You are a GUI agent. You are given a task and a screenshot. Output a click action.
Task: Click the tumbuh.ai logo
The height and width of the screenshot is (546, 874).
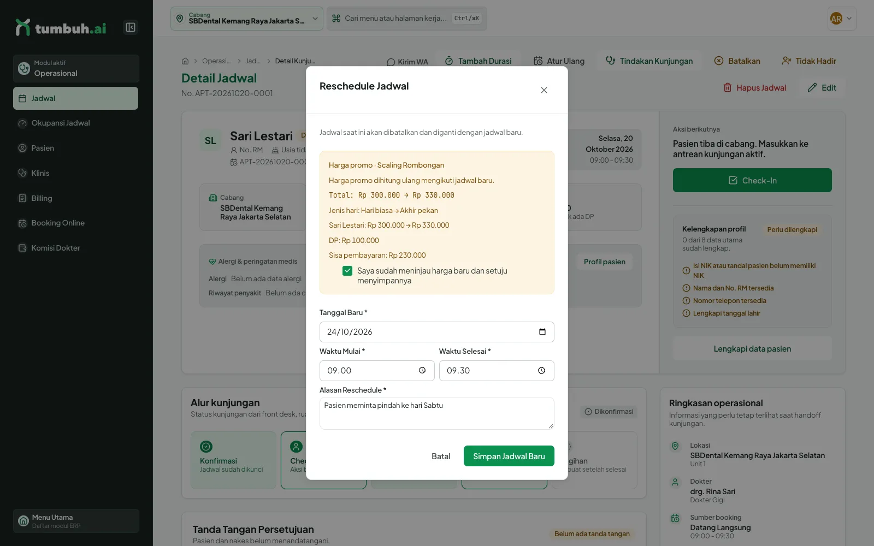coord(61,28)
